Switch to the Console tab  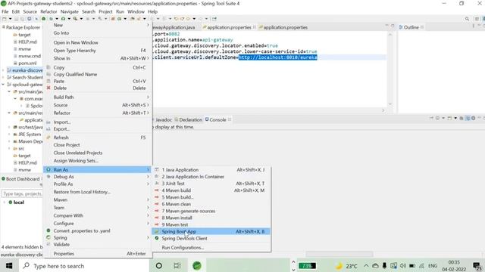pyautogui.click(x=217, y=119)
